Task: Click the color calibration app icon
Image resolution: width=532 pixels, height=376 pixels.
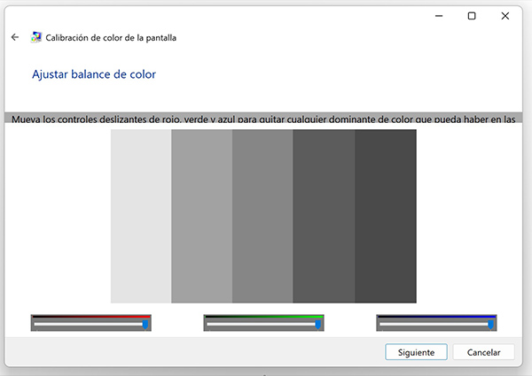Action: tap(36, 38)
